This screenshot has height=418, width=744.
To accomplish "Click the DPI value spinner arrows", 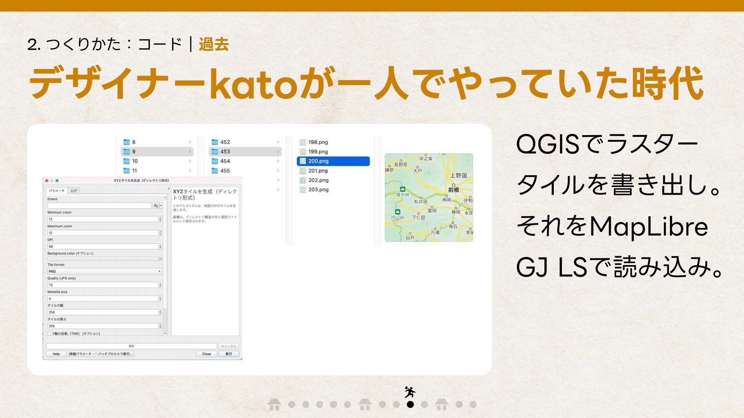I will pos(160,247).
